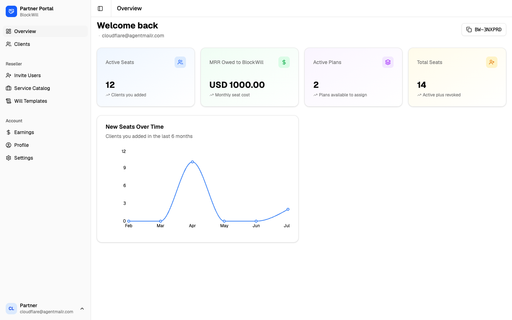512x320 pixels.
Task: Copy the BW-3NXPRD partner code
Action: tap(484, 30)
